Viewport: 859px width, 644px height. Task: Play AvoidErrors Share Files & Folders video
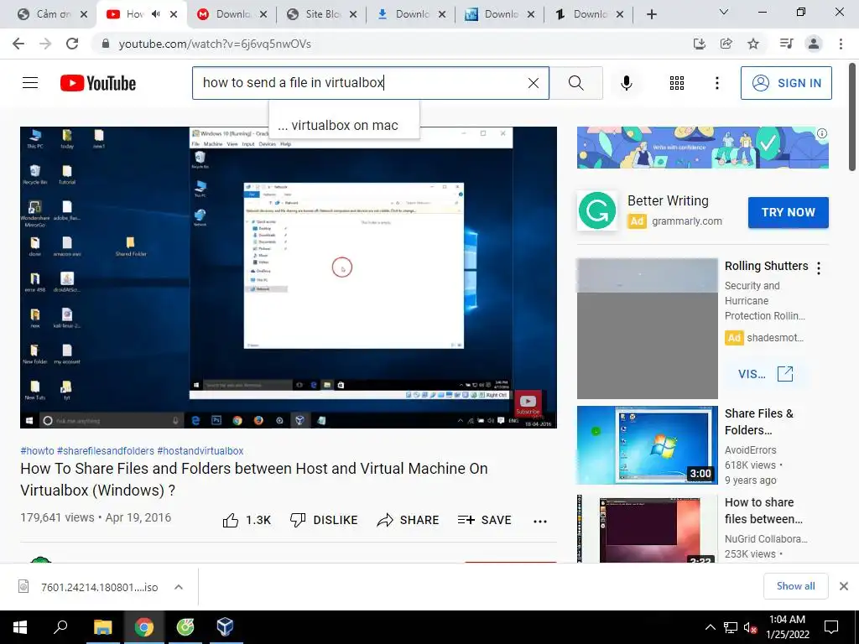tap(647, 445)
